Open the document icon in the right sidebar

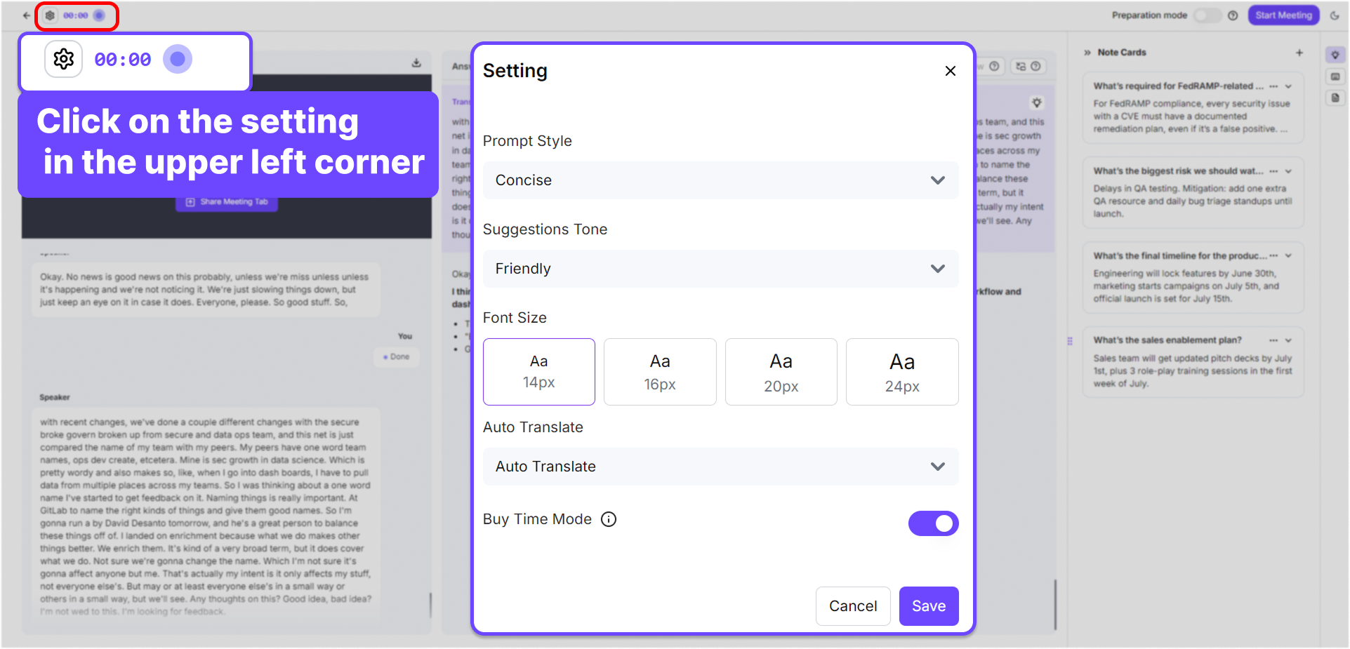(x=1335, y=98)
